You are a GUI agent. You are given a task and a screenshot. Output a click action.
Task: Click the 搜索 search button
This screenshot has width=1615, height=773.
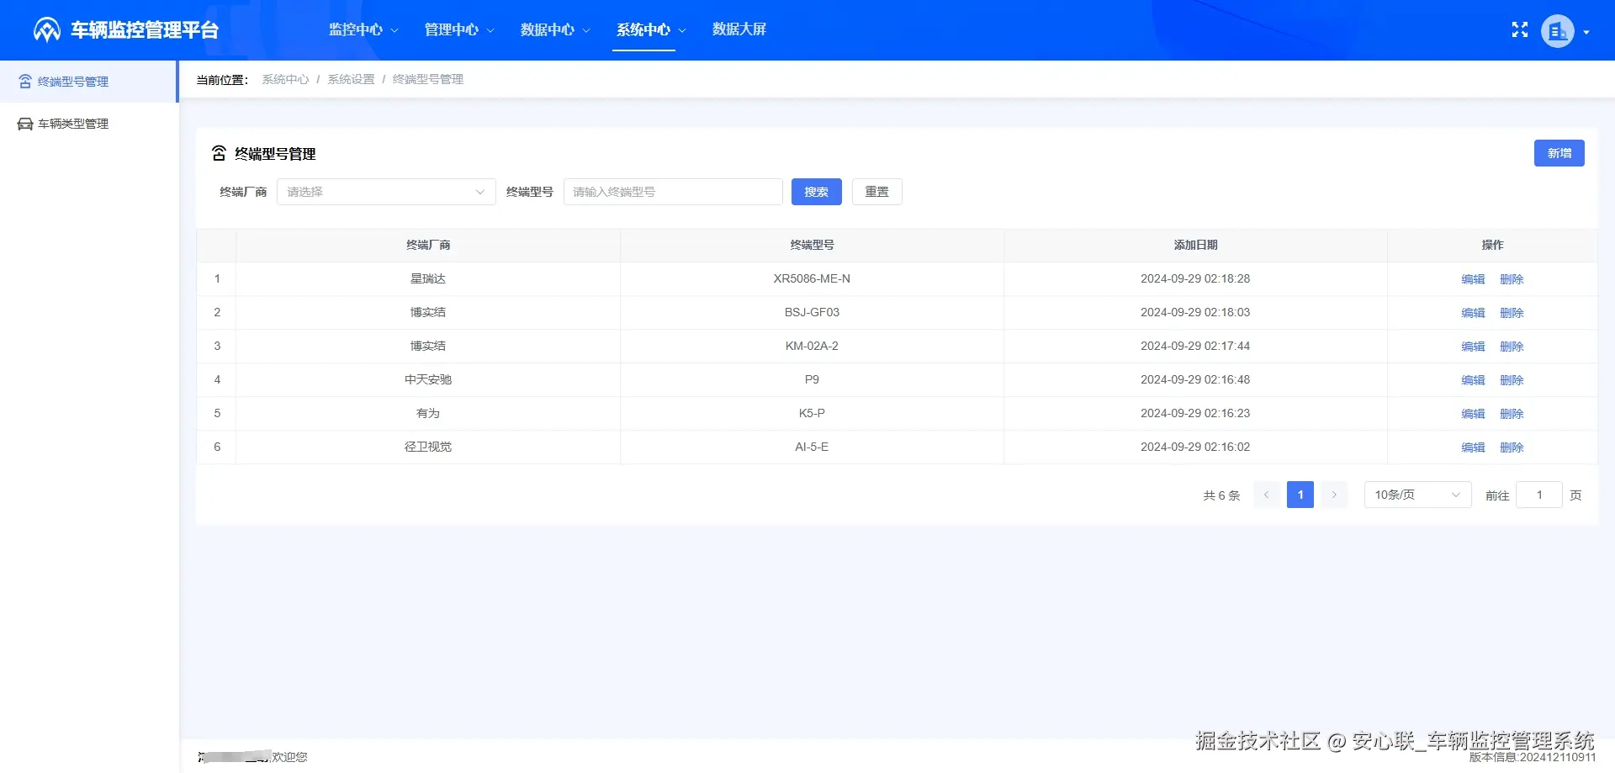[815, 192]
